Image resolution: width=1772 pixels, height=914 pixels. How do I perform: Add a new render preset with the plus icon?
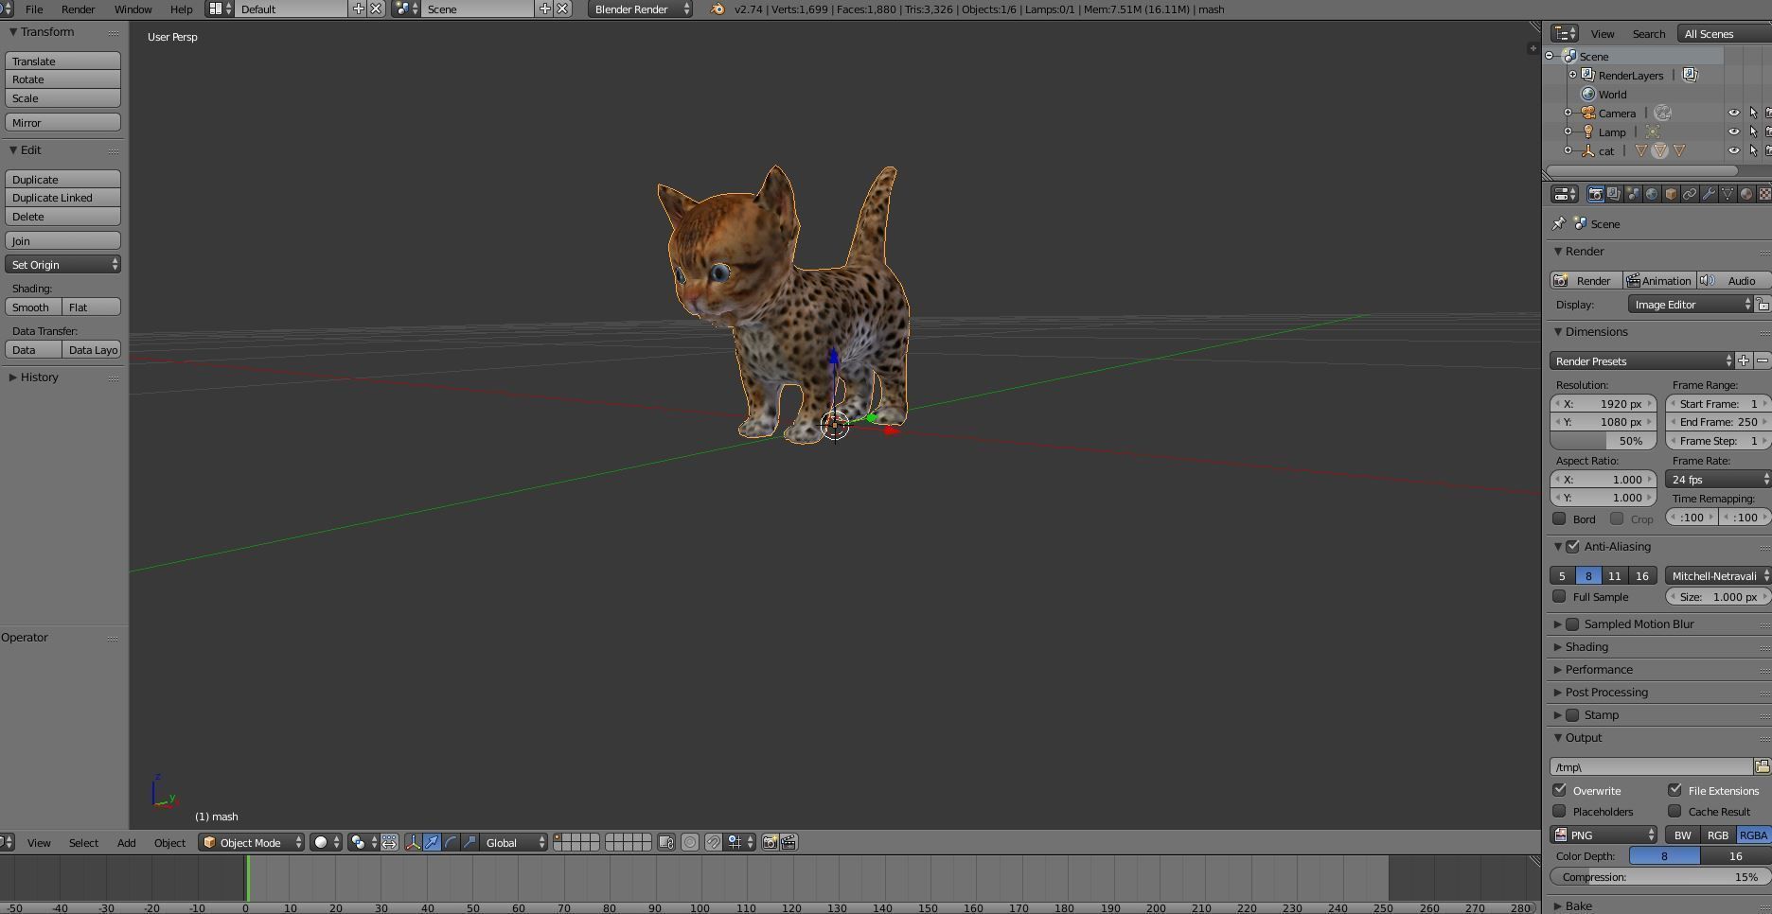coord(1744,360)
